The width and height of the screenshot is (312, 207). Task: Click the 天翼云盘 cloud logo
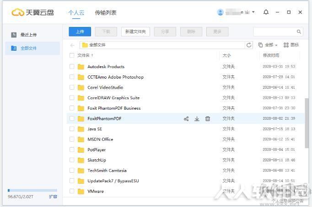point(32,12)
